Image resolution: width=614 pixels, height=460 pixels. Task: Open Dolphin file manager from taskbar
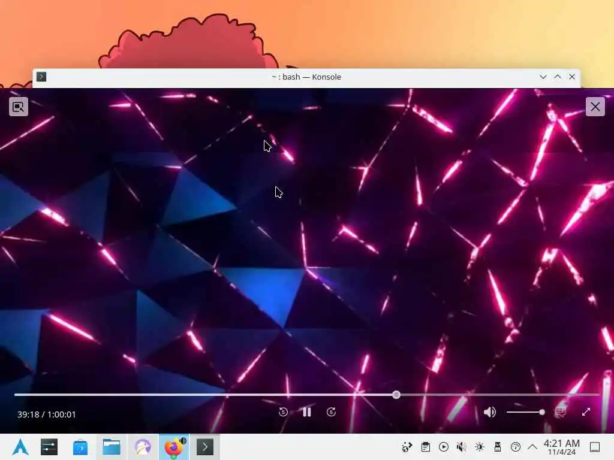pos(112,447)
